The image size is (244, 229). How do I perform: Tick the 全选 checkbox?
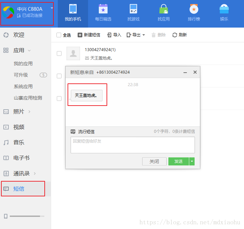(59, 35)
